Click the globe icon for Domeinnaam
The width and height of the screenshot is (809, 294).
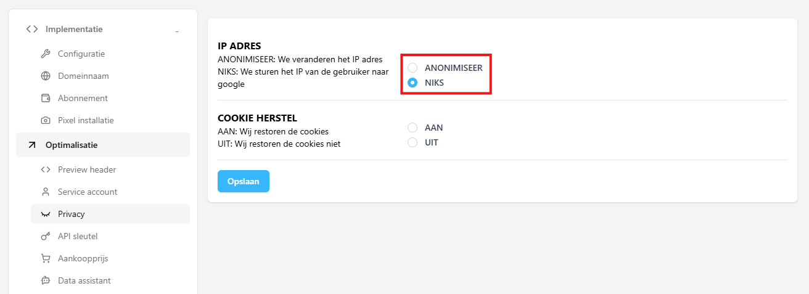[45, 76]
